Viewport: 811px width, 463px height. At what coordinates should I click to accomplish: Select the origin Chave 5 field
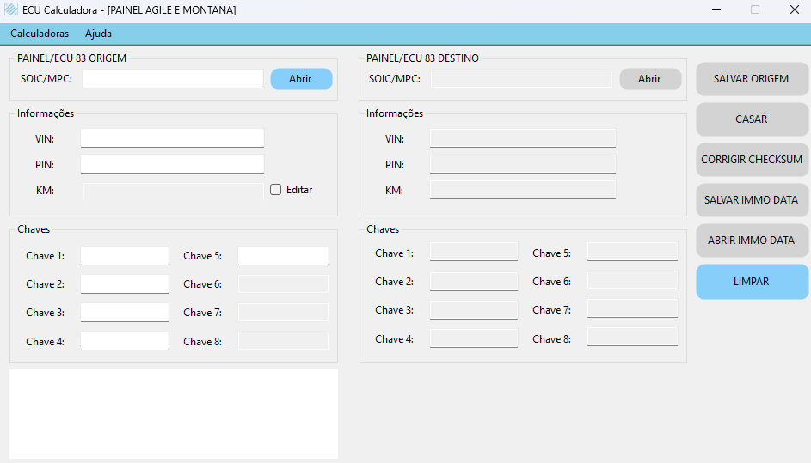click(283, 256)
